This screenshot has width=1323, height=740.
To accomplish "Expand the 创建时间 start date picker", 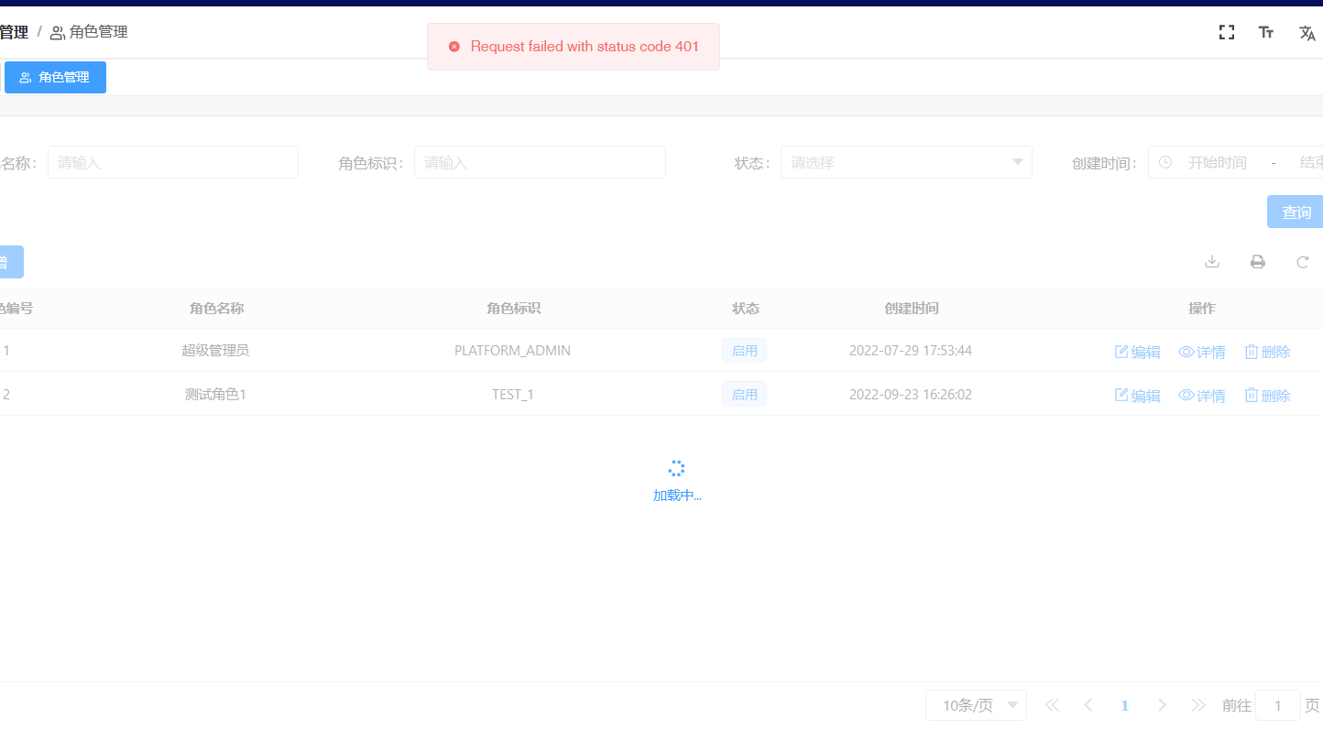I will (1219, 162).
